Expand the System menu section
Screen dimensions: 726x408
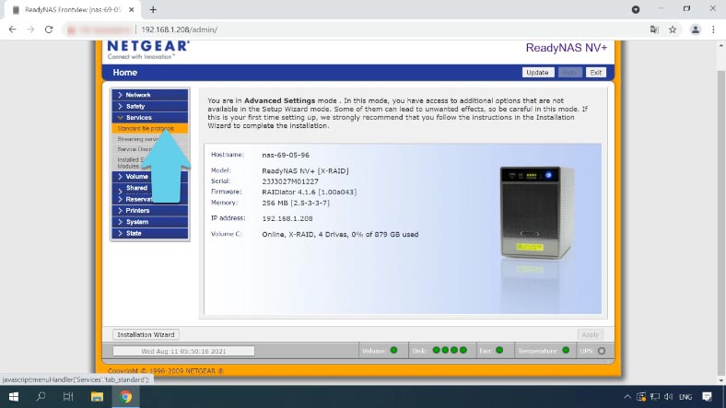pos(150,222)
